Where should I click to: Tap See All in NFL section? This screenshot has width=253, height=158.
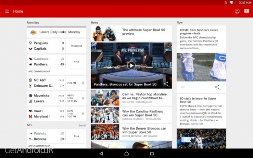(82, 125)
